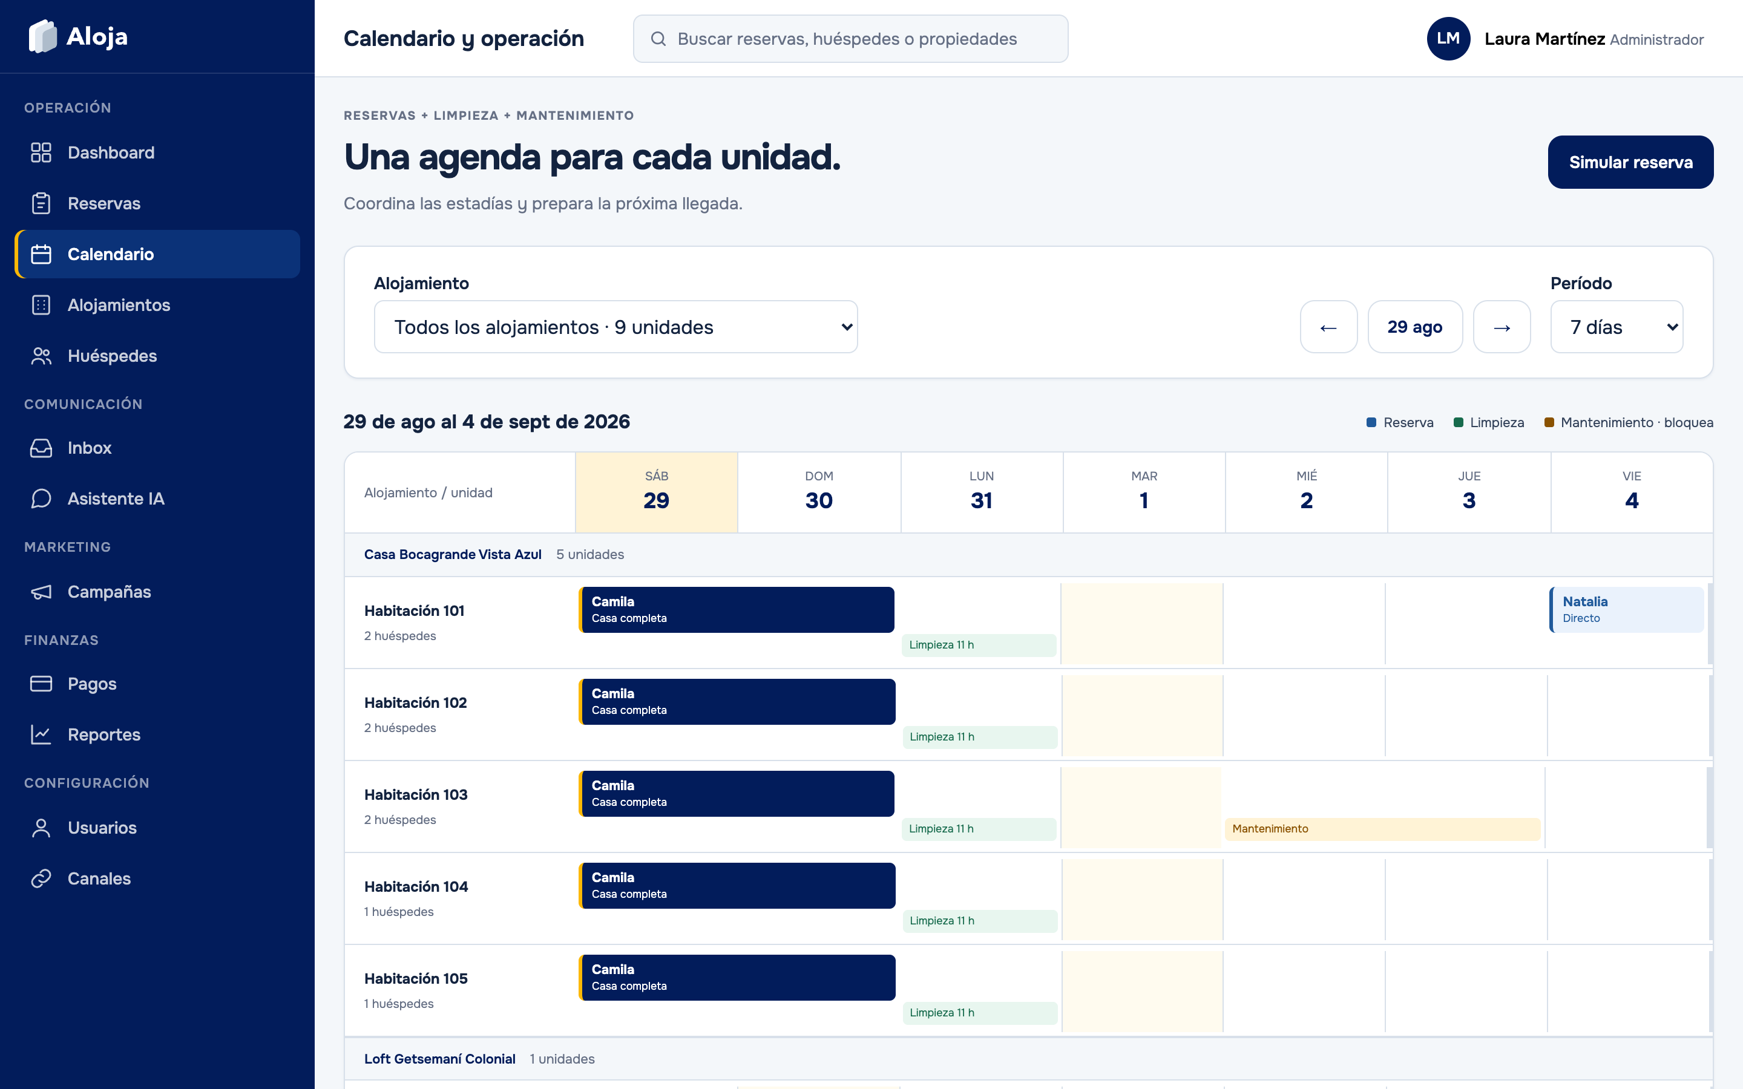Click the LM user avatar

(x=1448, y=39)
